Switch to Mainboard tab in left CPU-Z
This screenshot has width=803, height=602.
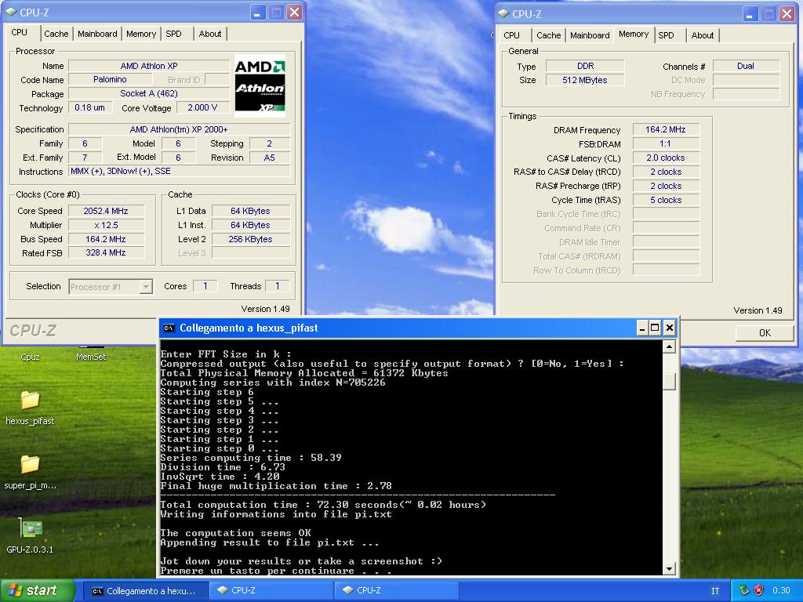click(x=97, y=34)
